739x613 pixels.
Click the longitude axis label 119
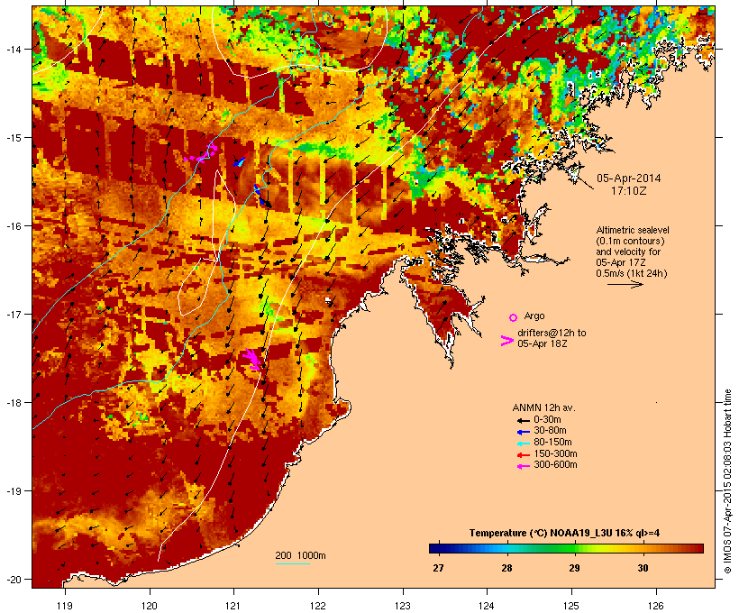point(65,606)
